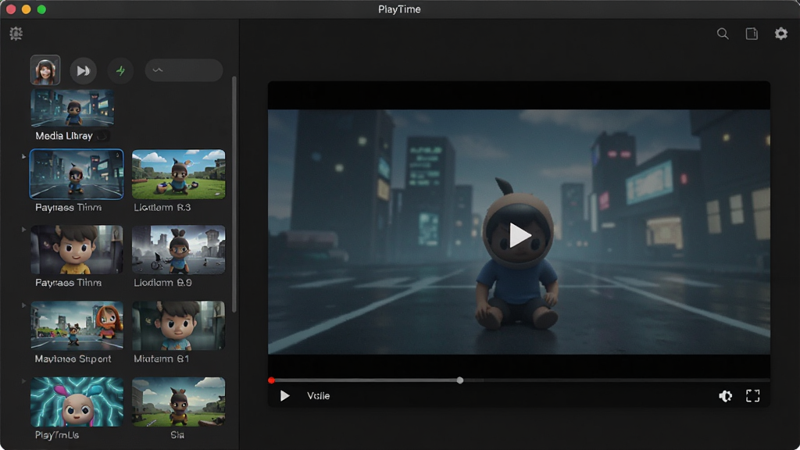The image size is (800, 450).
Task: Open the sidebar dropdown pill with chevron
Action: click(x=184, y=70)
